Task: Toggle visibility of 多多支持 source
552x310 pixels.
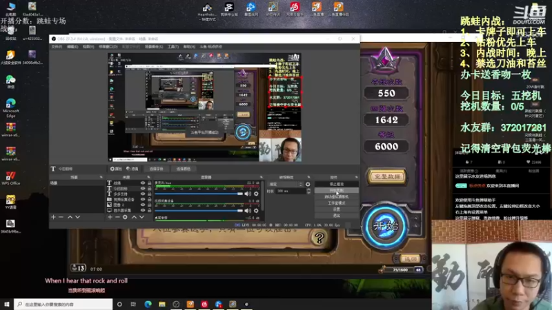Action: coord(143,194)
